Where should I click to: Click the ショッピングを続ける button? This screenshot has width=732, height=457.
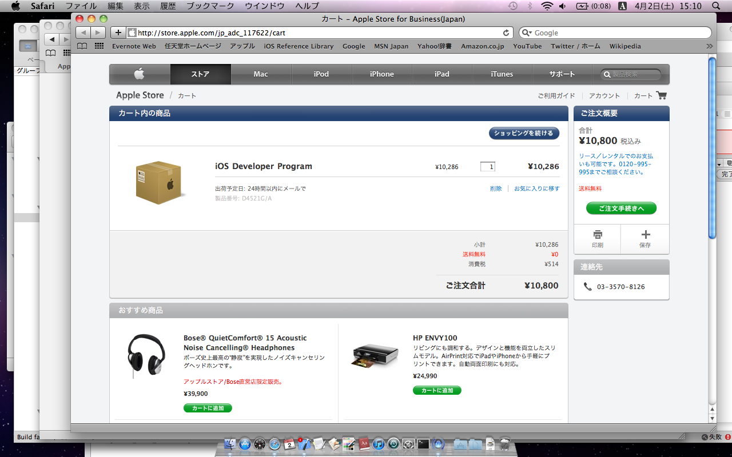point(524,133)
